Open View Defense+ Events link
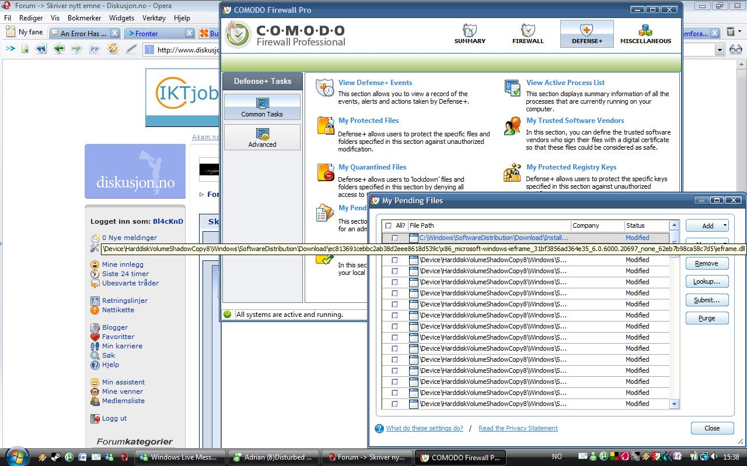747x466 pixels. [375, 83]
